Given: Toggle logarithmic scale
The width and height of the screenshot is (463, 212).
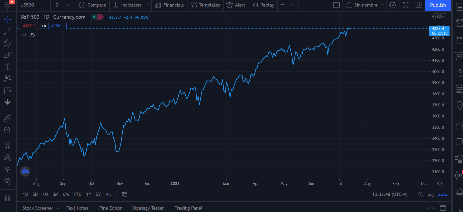Looking at the screenshot, I should tap(431, 194).
